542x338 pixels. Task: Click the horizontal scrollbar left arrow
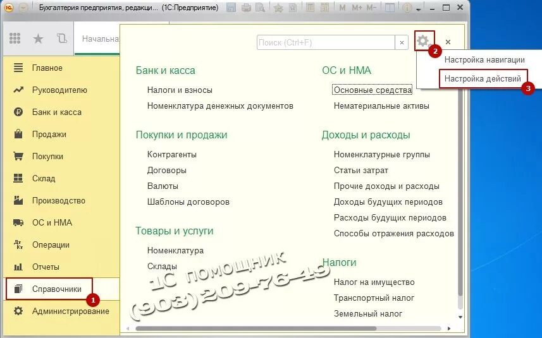pyautogui.click(x=128, y=329)
